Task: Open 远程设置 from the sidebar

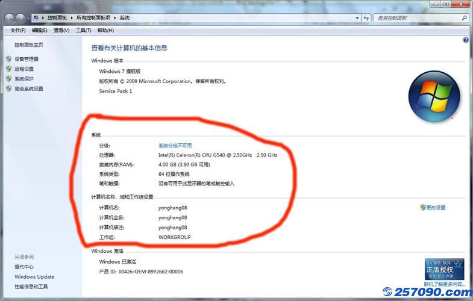Action: point(24,69)
